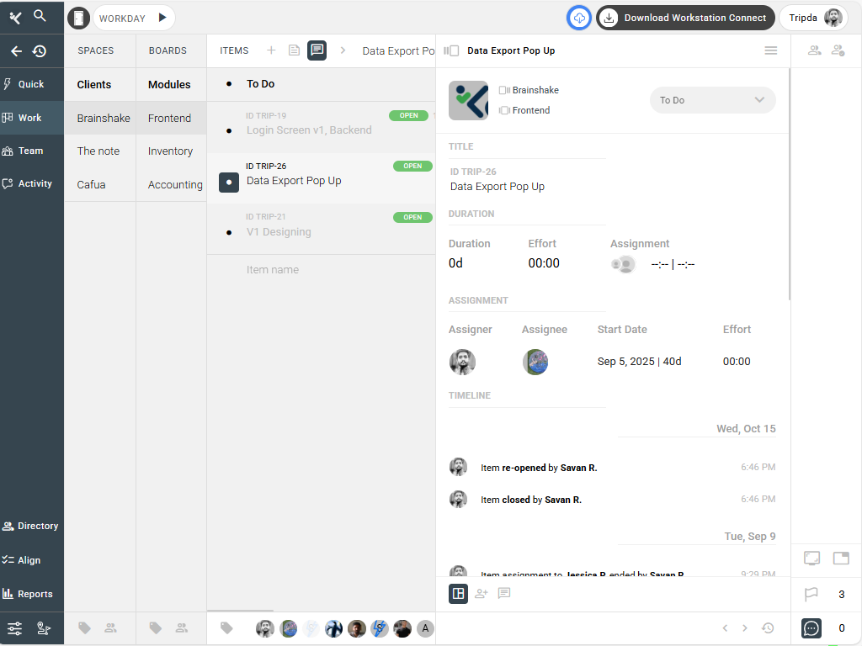This screenshot has height=646, width=862.
Task: Toggle the panel layout icon beside item title
Action: click(x=451, y=50)
